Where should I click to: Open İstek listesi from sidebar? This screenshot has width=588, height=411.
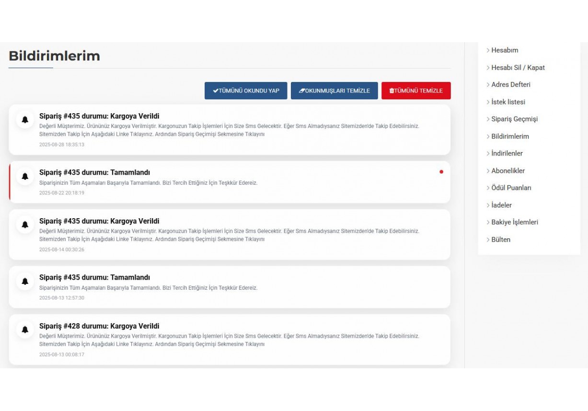[508, 102]
